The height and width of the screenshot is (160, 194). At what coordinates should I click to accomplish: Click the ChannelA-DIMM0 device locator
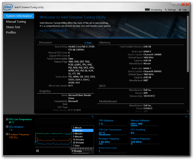(152, 54)
